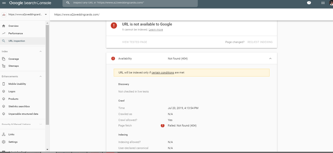Click the Crawl allowed? row label

tap(128, 120)
